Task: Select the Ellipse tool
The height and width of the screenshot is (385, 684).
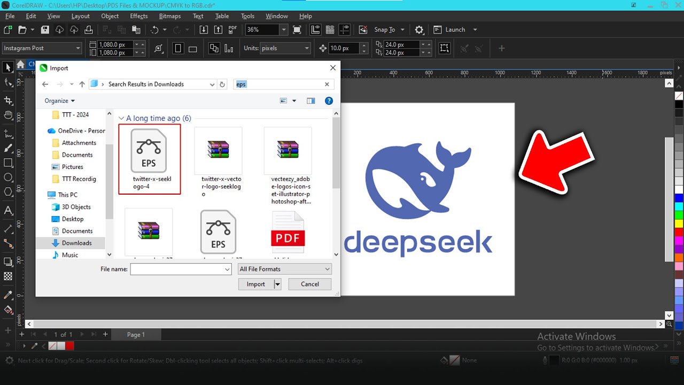Action: click(8, 177)
